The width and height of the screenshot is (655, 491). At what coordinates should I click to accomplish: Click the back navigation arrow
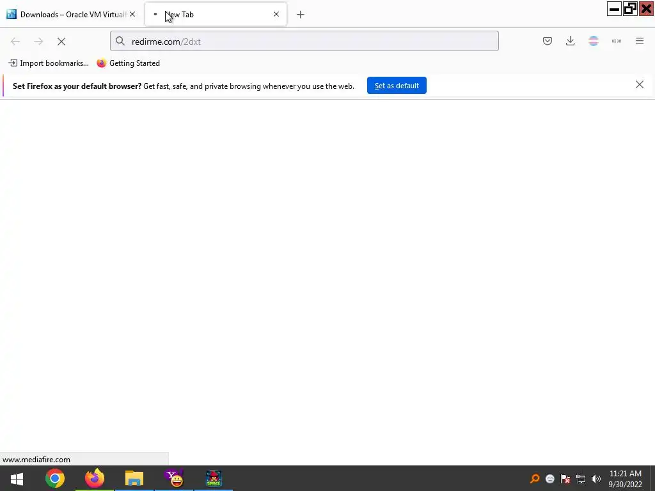tap(15, 42)
